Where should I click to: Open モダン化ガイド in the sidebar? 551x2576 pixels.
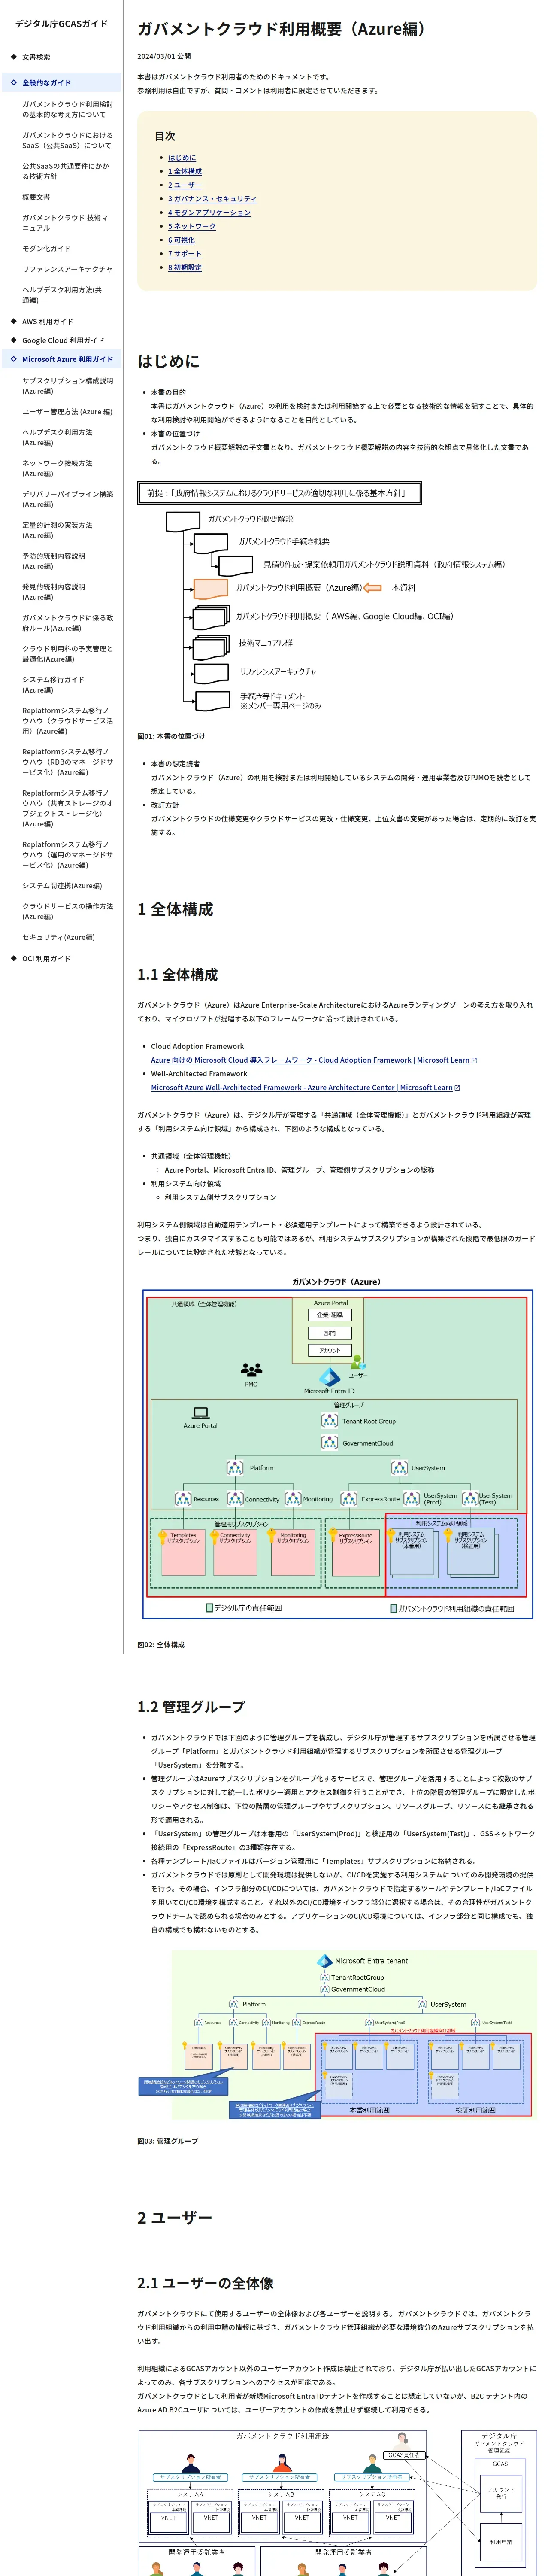point(47,248)
